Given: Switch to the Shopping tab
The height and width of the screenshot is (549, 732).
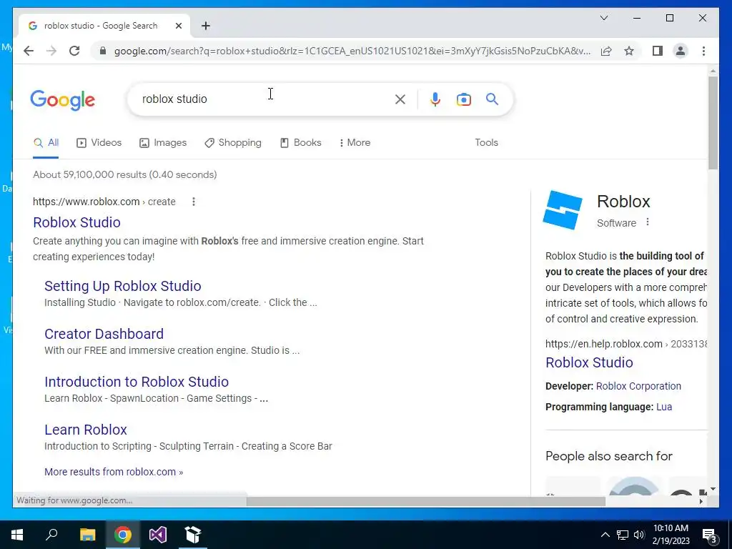Looking at the screenshot, I should (233, 143).
